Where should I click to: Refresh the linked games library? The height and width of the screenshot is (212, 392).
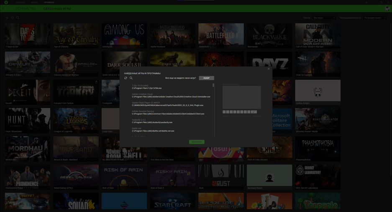12,18
